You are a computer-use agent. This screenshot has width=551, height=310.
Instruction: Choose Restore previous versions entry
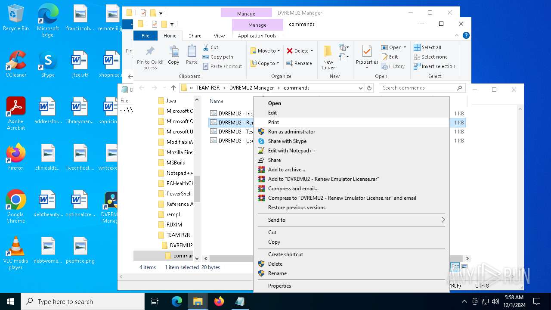click(351, 208)
